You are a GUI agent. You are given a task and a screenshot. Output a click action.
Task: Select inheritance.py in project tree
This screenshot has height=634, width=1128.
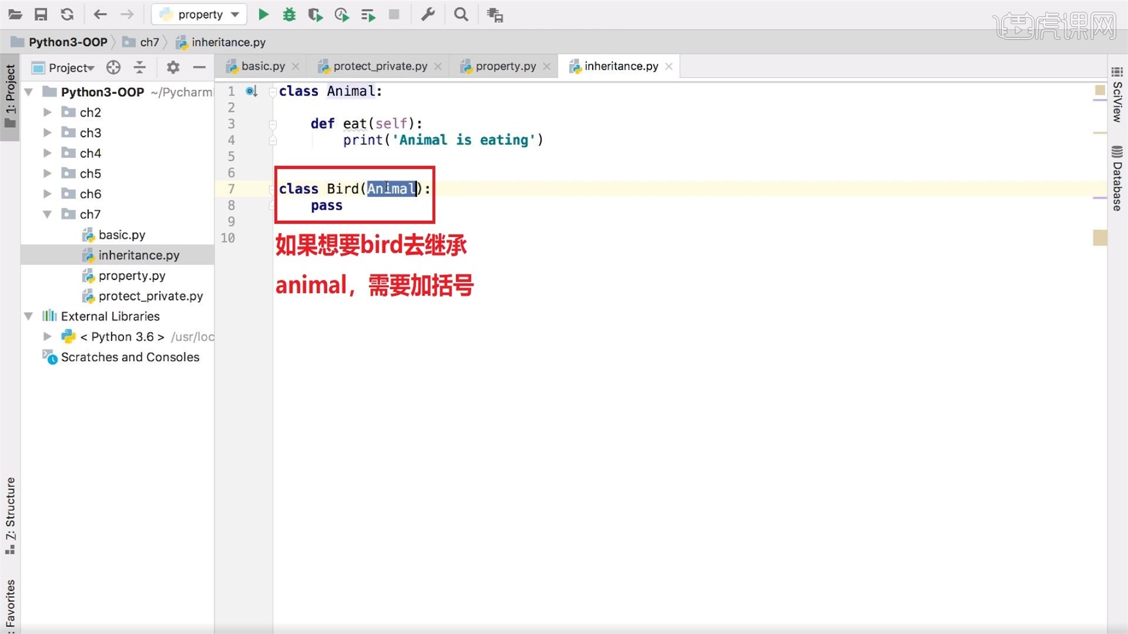point(139,255)
